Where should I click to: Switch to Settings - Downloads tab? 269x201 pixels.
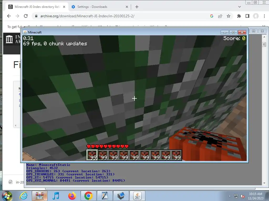tap(100, 7)
